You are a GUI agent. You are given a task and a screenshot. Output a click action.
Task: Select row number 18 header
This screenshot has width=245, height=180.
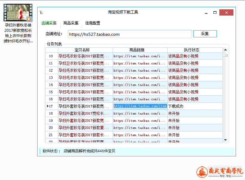52,113
